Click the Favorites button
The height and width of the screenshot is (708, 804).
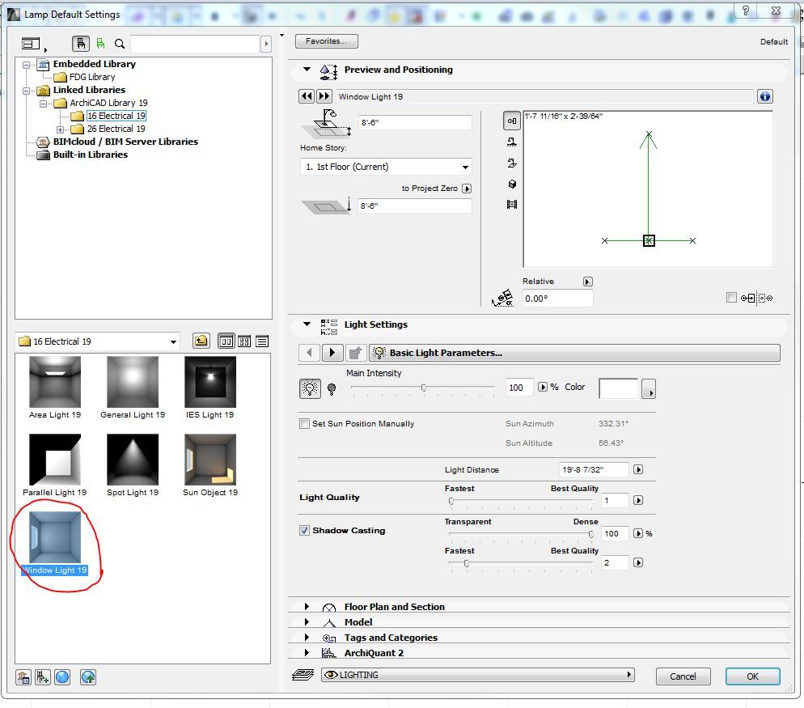tap(327, 41)
